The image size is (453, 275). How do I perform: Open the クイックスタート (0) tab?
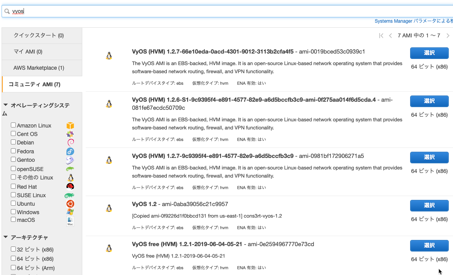(42, 35)
